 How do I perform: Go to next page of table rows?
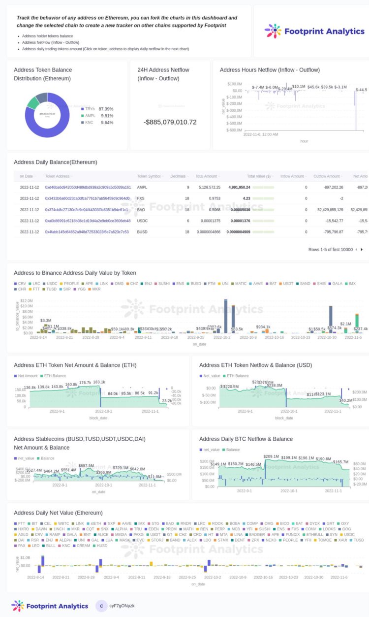click(362, 250)
